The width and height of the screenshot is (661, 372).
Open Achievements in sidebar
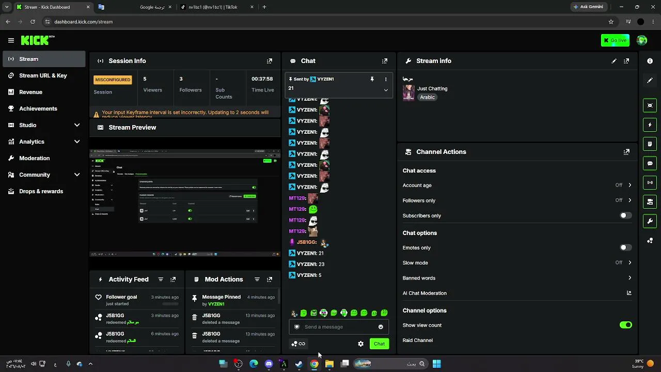tap(44, 109)
